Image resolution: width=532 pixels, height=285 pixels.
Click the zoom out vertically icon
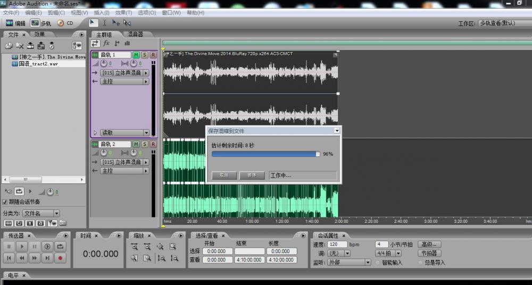coord(174,258)
